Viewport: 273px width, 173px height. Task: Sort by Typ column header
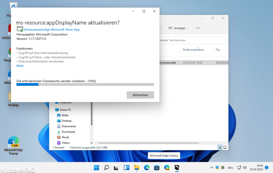point(218,50)
